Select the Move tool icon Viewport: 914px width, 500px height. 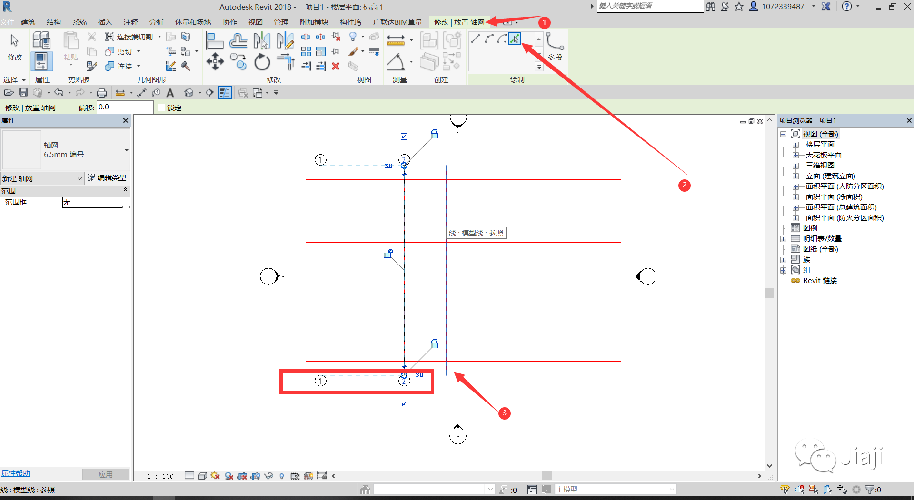215,62
